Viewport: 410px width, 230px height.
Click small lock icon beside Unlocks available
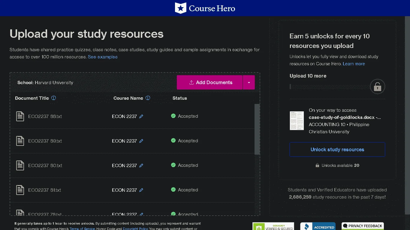(317, 165)
